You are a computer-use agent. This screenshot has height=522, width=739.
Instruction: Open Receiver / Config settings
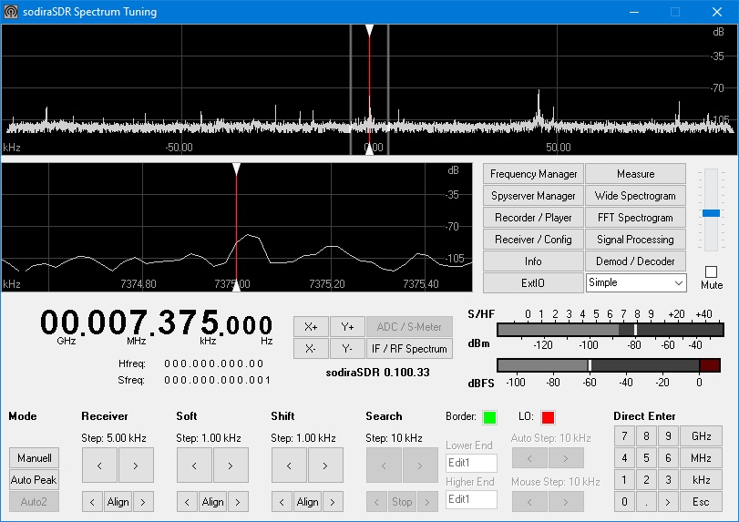pos(533,240)
